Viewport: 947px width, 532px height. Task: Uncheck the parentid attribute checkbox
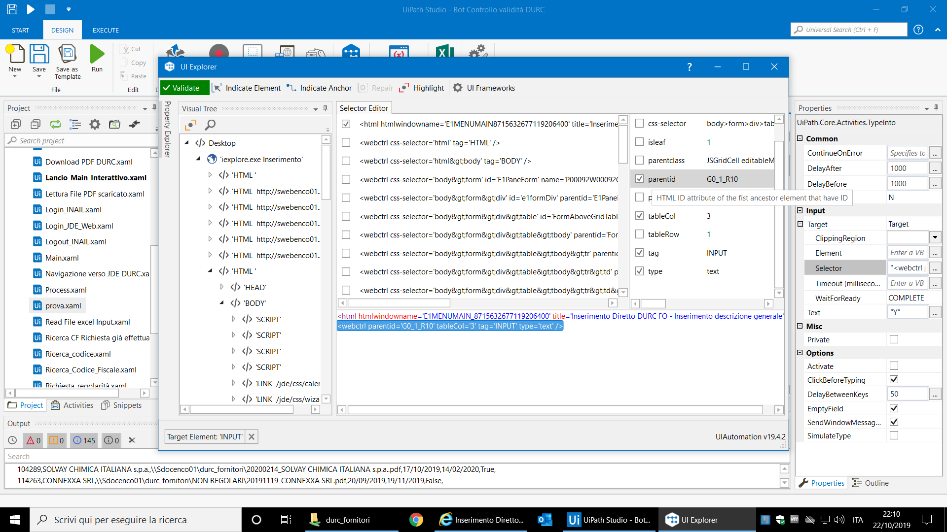tap(639, 179)
